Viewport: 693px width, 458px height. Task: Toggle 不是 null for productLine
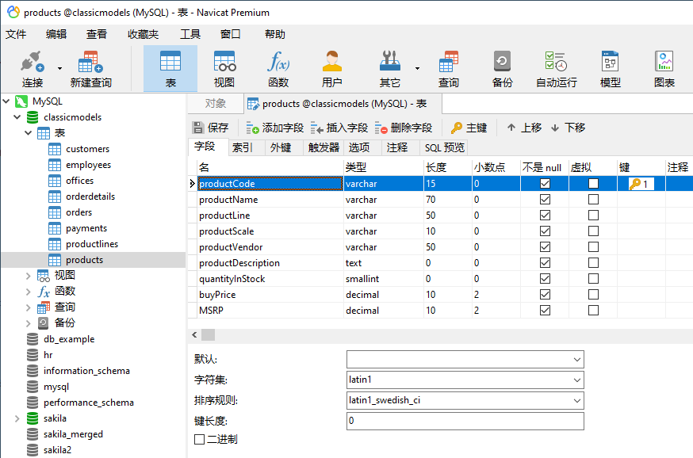pos(545,216)
